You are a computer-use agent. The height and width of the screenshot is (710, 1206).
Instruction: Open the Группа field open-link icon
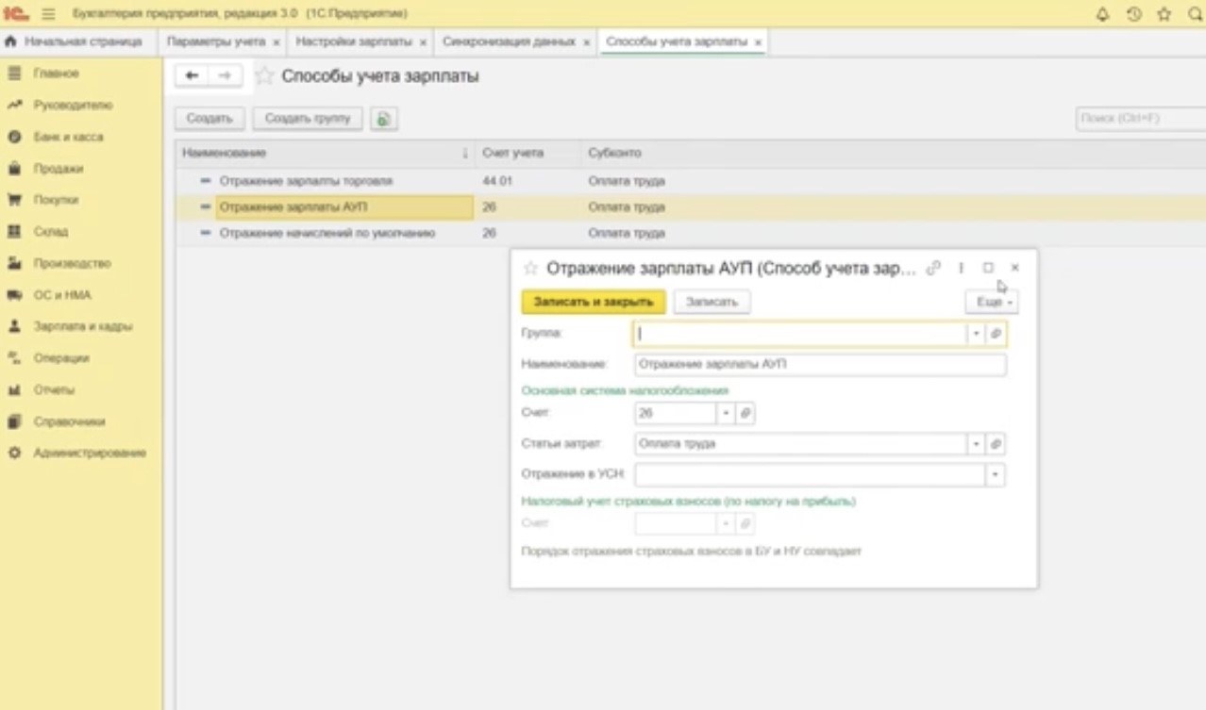coord(996,334)
